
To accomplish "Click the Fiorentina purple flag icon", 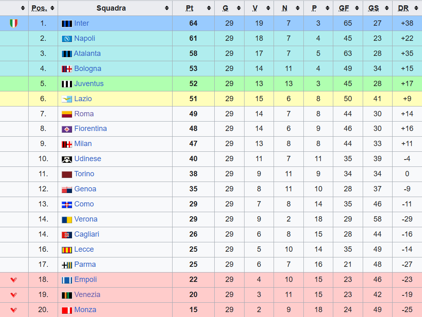I will tap(67, 129).
